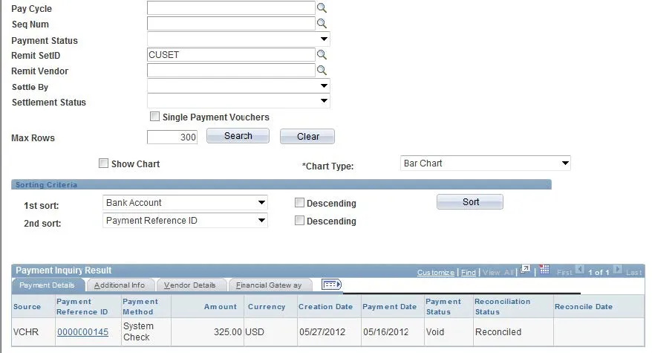Select the System Check method cell
This screenshot has height=353, width=652.
[x=146, y=331]
